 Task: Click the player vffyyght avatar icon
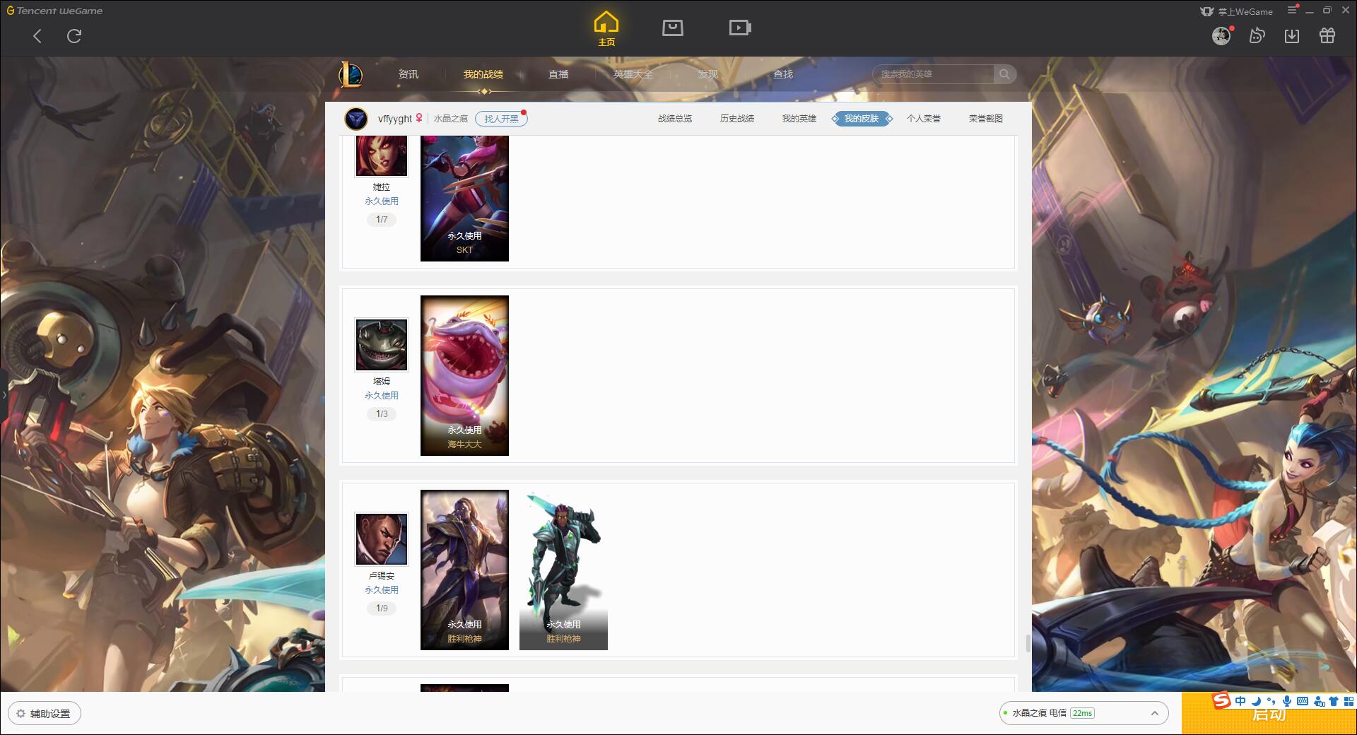356,119
